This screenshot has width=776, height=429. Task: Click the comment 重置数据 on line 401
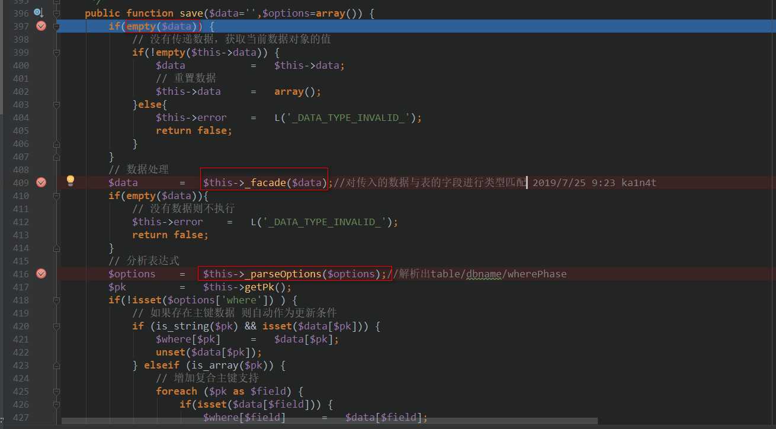pos(195,78)
